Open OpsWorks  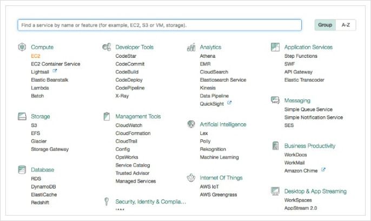pyautogui.click(x=127, y=157)
